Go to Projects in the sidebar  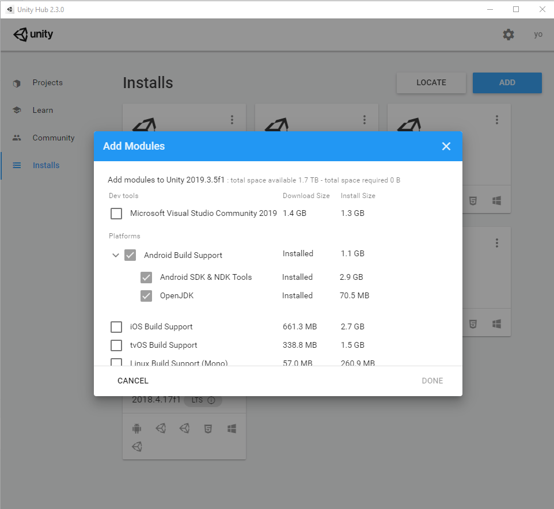[48, 83]
